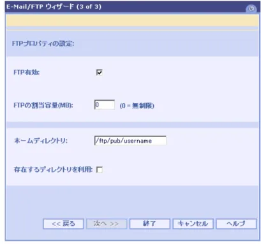
Task: Click the greyed-out 次へ >> button
Action: point(107,224)
